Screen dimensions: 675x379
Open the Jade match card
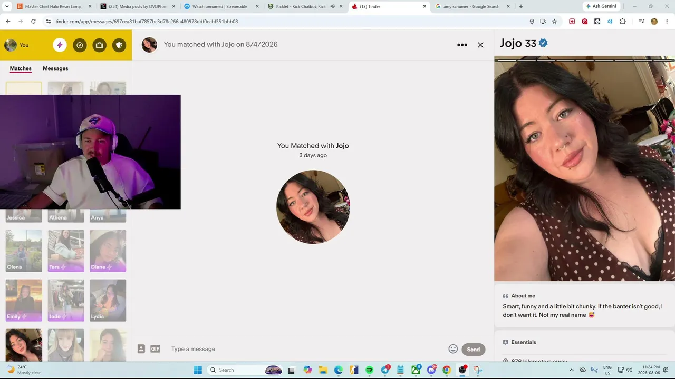66,300
